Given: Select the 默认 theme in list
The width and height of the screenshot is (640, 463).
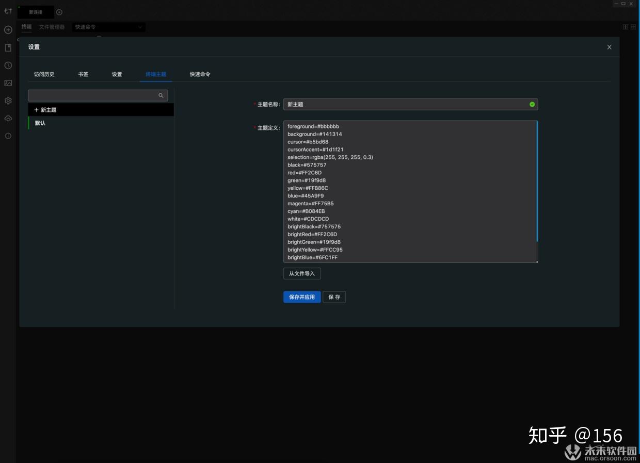Looking at the screenshot, I should tap(101, 123).
